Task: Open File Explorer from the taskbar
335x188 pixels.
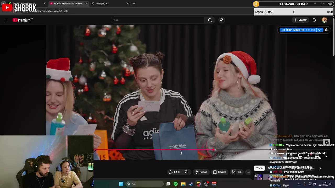Action: (183, 184)
